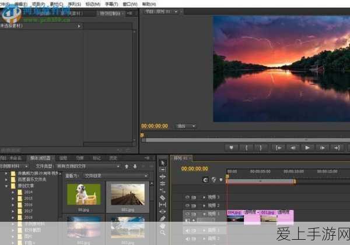Viewport: 350px width, 245px height.
Task: Select the Slip tool
Action: coord(163,205)
